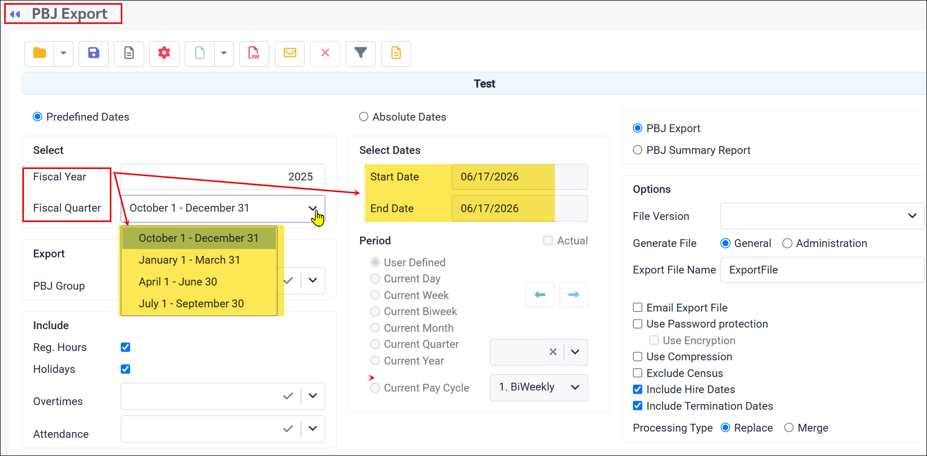Choose April 1 - June 30 quarter
Screen dimensions: 927x456
199,282
